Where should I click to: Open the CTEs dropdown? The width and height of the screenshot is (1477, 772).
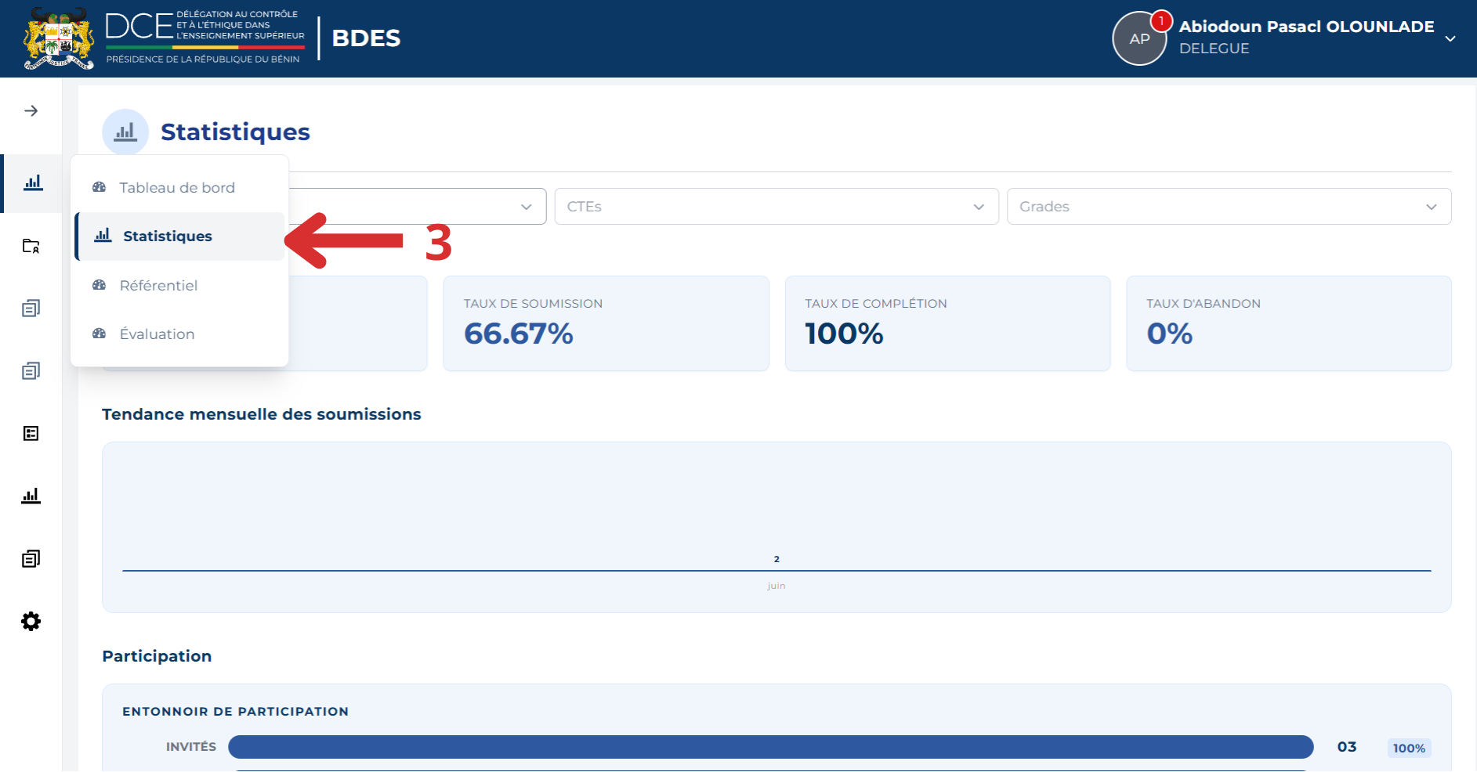(777, 207)
